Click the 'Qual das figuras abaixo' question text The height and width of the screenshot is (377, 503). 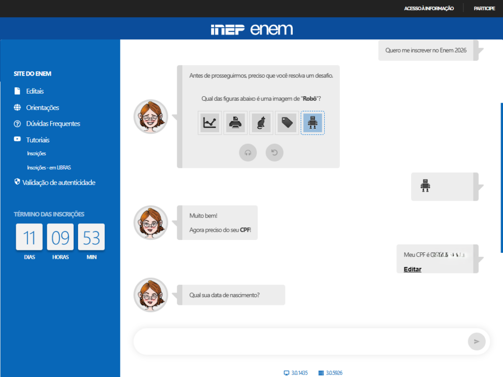261,99
